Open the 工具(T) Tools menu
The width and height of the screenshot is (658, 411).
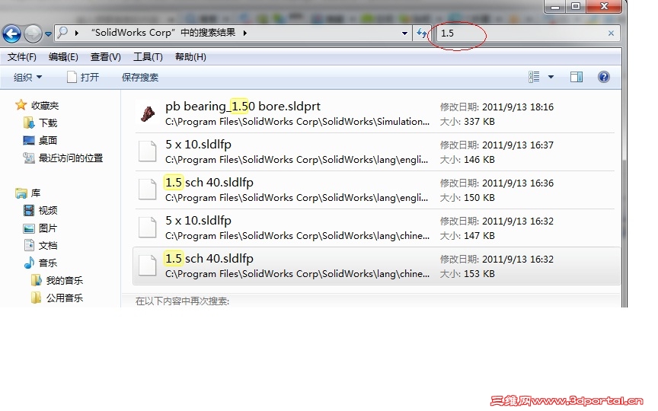coord(148,56)
